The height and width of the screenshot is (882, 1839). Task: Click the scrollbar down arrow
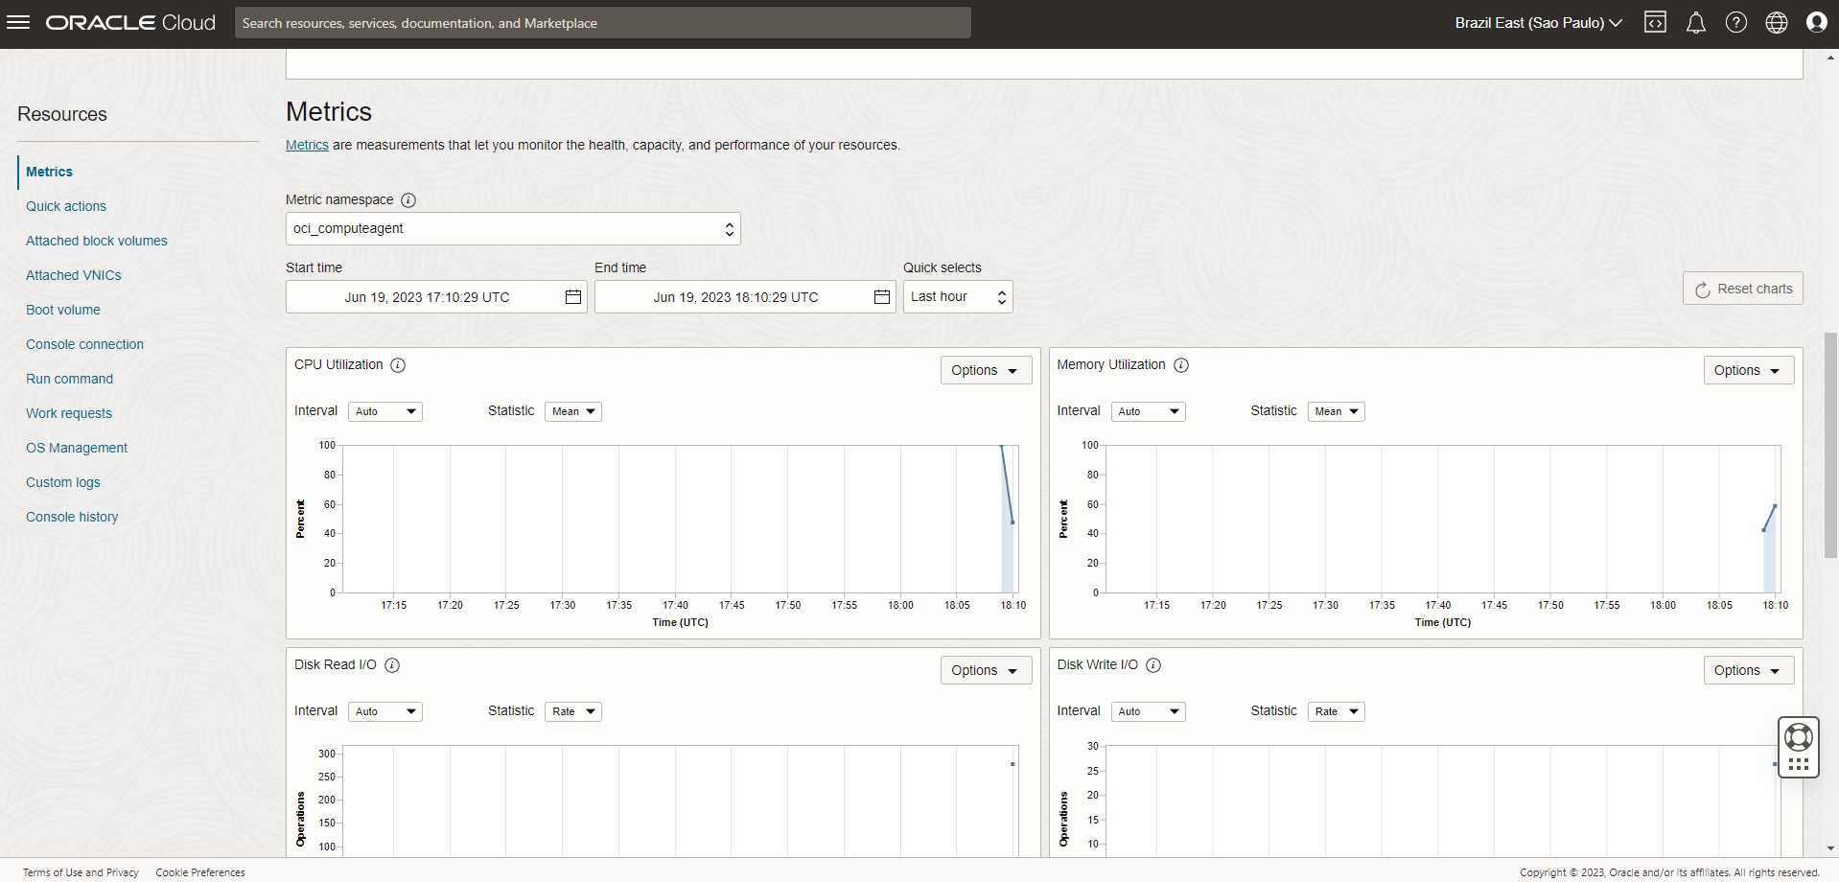[x=1831, y=848]
